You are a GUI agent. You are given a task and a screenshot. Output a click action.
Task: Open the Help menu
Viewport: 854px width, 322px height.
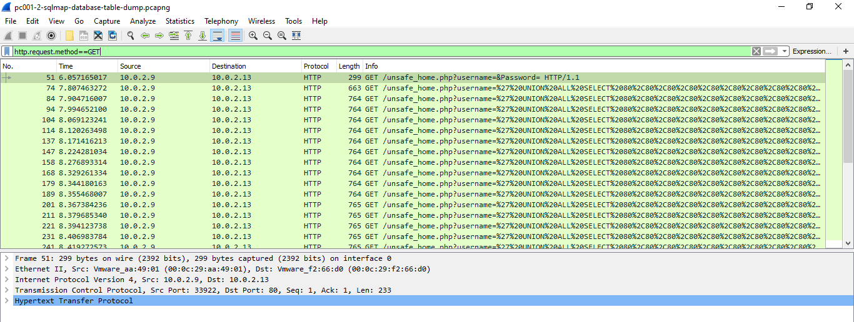pos(319,21)
